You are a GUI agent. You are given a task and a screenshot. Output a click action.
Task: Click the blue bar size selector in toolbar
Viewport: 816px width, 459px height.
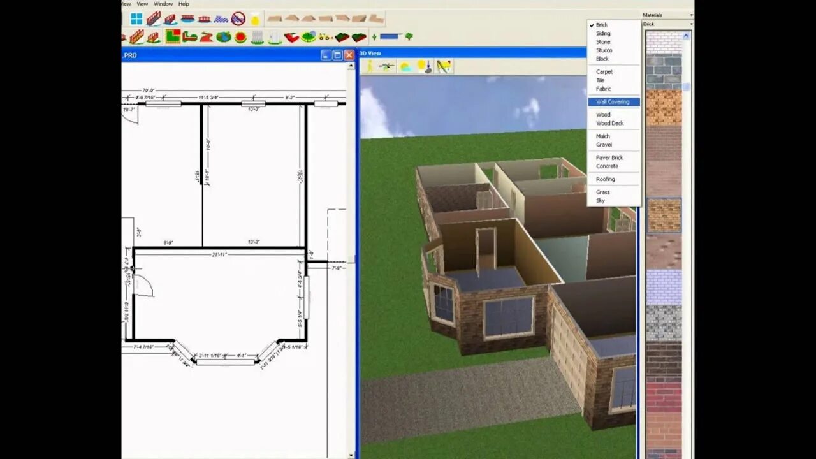pos(390,36)
